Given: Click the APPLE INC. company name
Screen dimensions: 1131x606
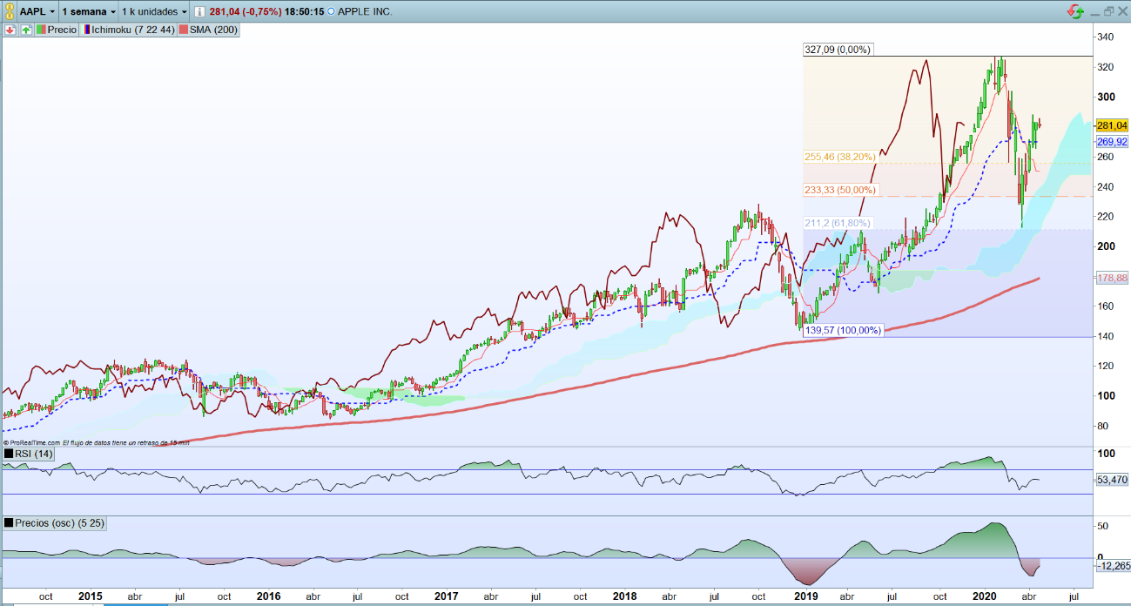Looking at the screenshot, I should coord(365,12).
